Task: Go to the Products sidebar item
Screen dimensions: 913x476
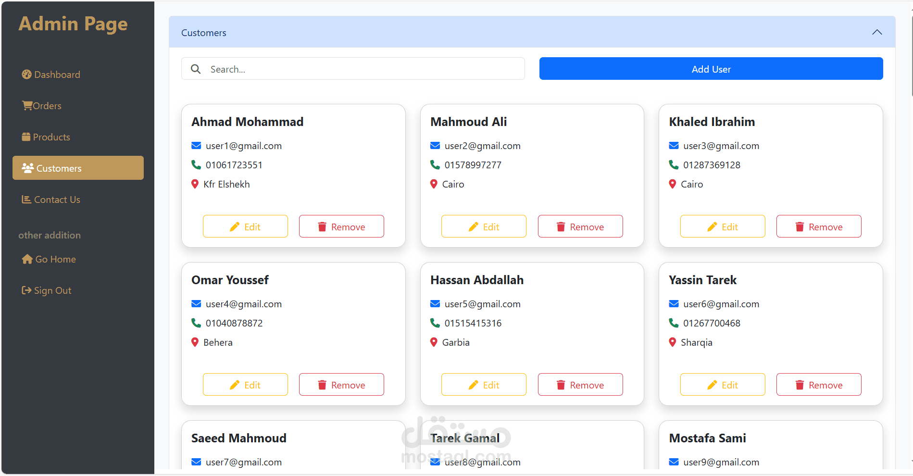Action: click(x=51, y=137)
